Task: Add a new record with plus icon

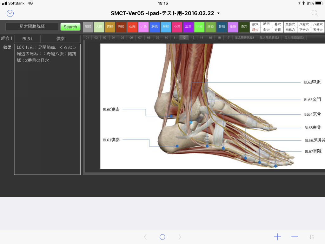Action: coord(277,237)
